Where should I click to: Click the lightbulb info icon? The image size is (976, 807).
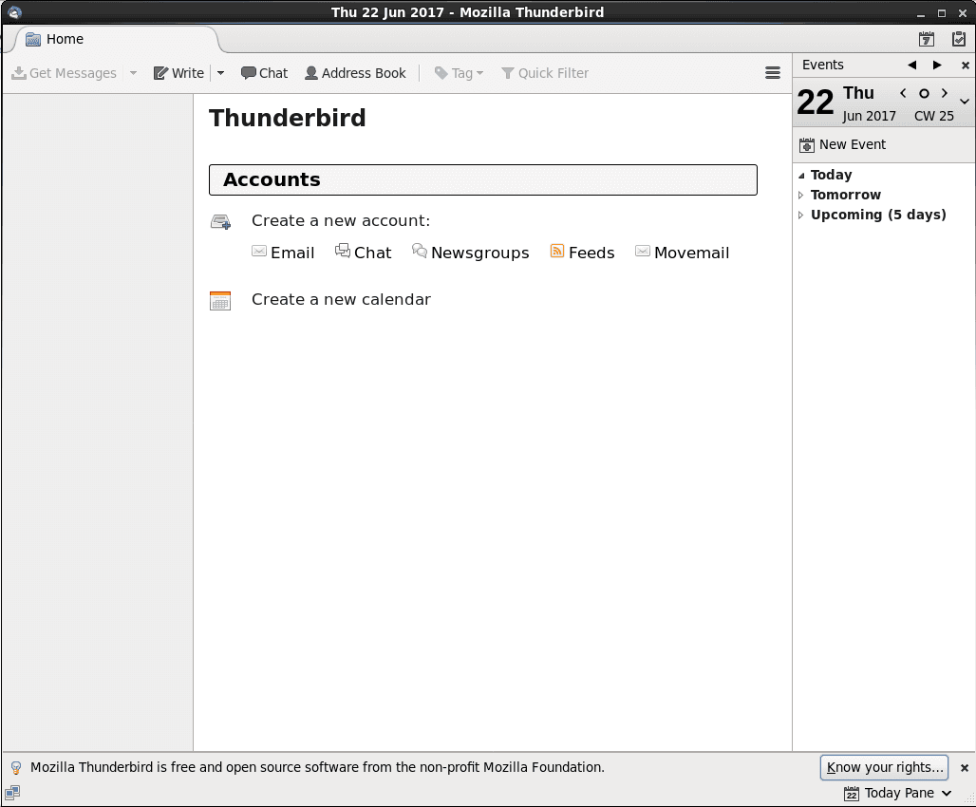(16, 768)
